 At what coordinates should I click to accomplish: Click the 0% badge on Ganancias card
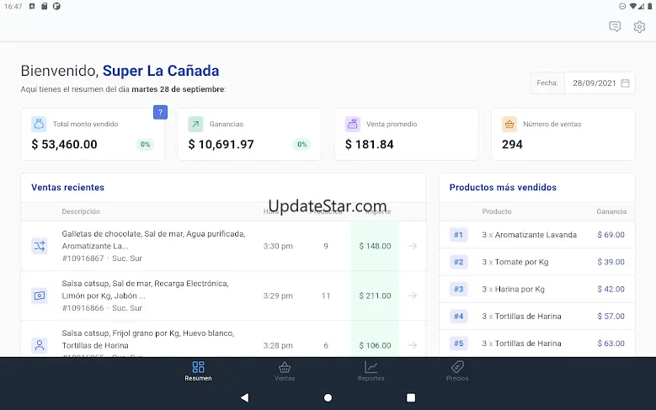[302, 144]
